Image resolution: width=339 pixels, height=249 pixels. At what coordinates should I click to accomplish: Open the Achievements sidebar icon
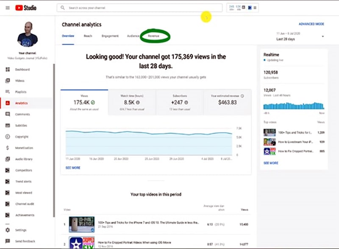pos(8,215)
